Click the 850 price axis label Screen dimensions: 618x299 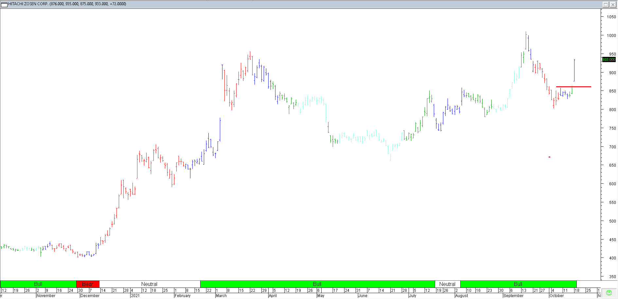[x=612, y=91]
